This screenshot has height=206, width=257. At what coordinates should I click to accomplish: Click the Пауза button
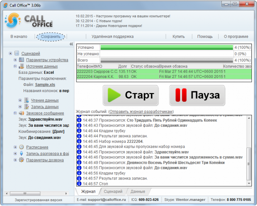[197, 95]
